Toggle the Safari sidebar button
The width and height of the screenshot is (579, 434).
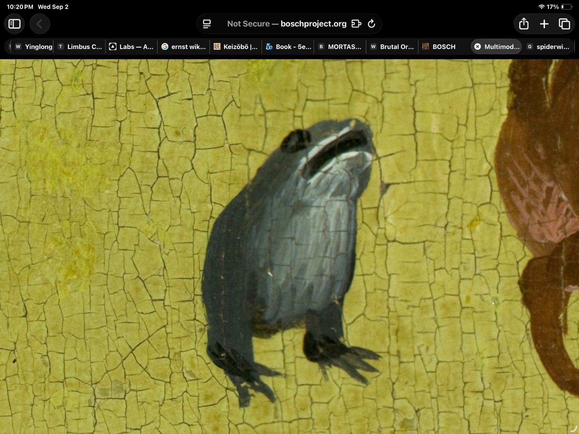point(14,24)
